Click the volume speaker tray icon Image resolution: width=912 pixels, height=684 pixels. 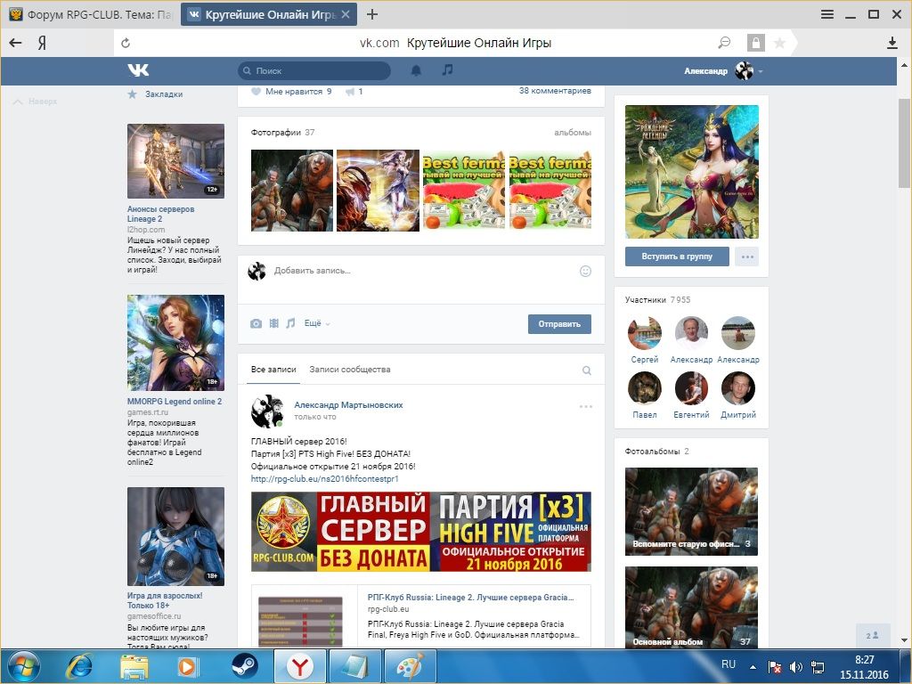click(795, 667)
